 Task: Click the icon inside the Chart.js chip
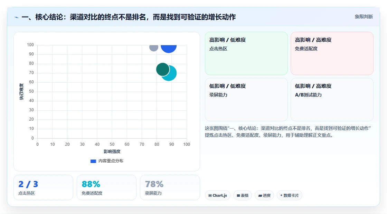tap(210, 195)
